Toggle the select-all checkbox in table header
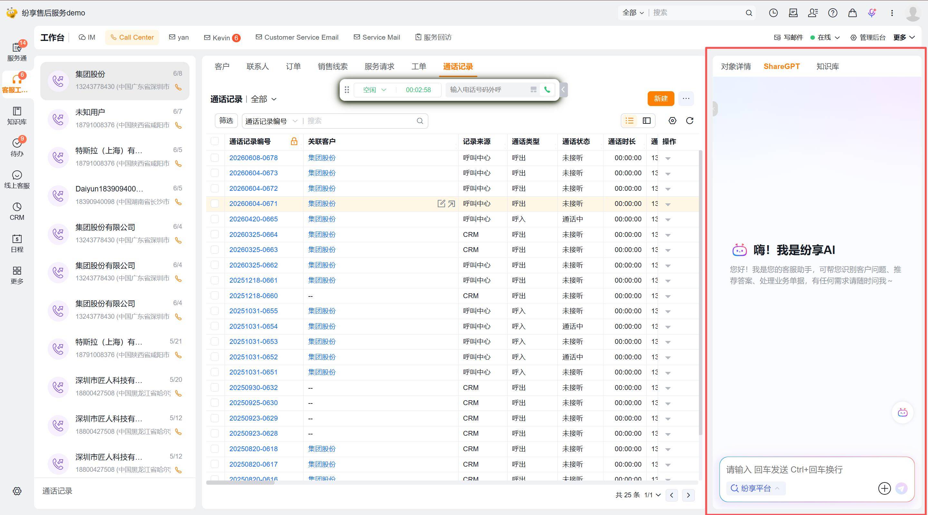Image resolution: width=928 pixels, height=515 pixels. (215, 141)
